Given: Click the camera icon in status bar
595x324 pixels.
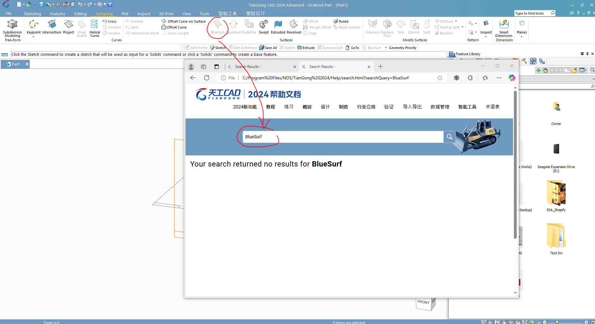Looking at the screenshot, I should coord(484,322).
